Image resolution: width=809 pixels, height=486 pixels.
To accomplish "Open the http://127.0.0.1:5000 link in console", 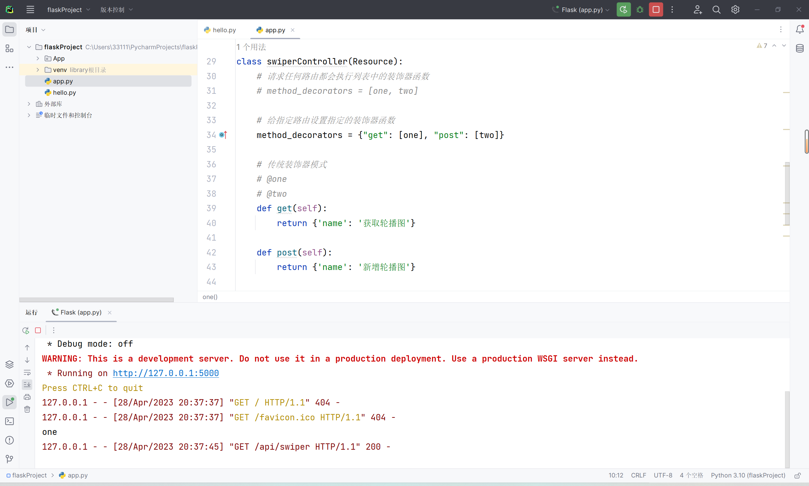I will (x=166, y=373).
